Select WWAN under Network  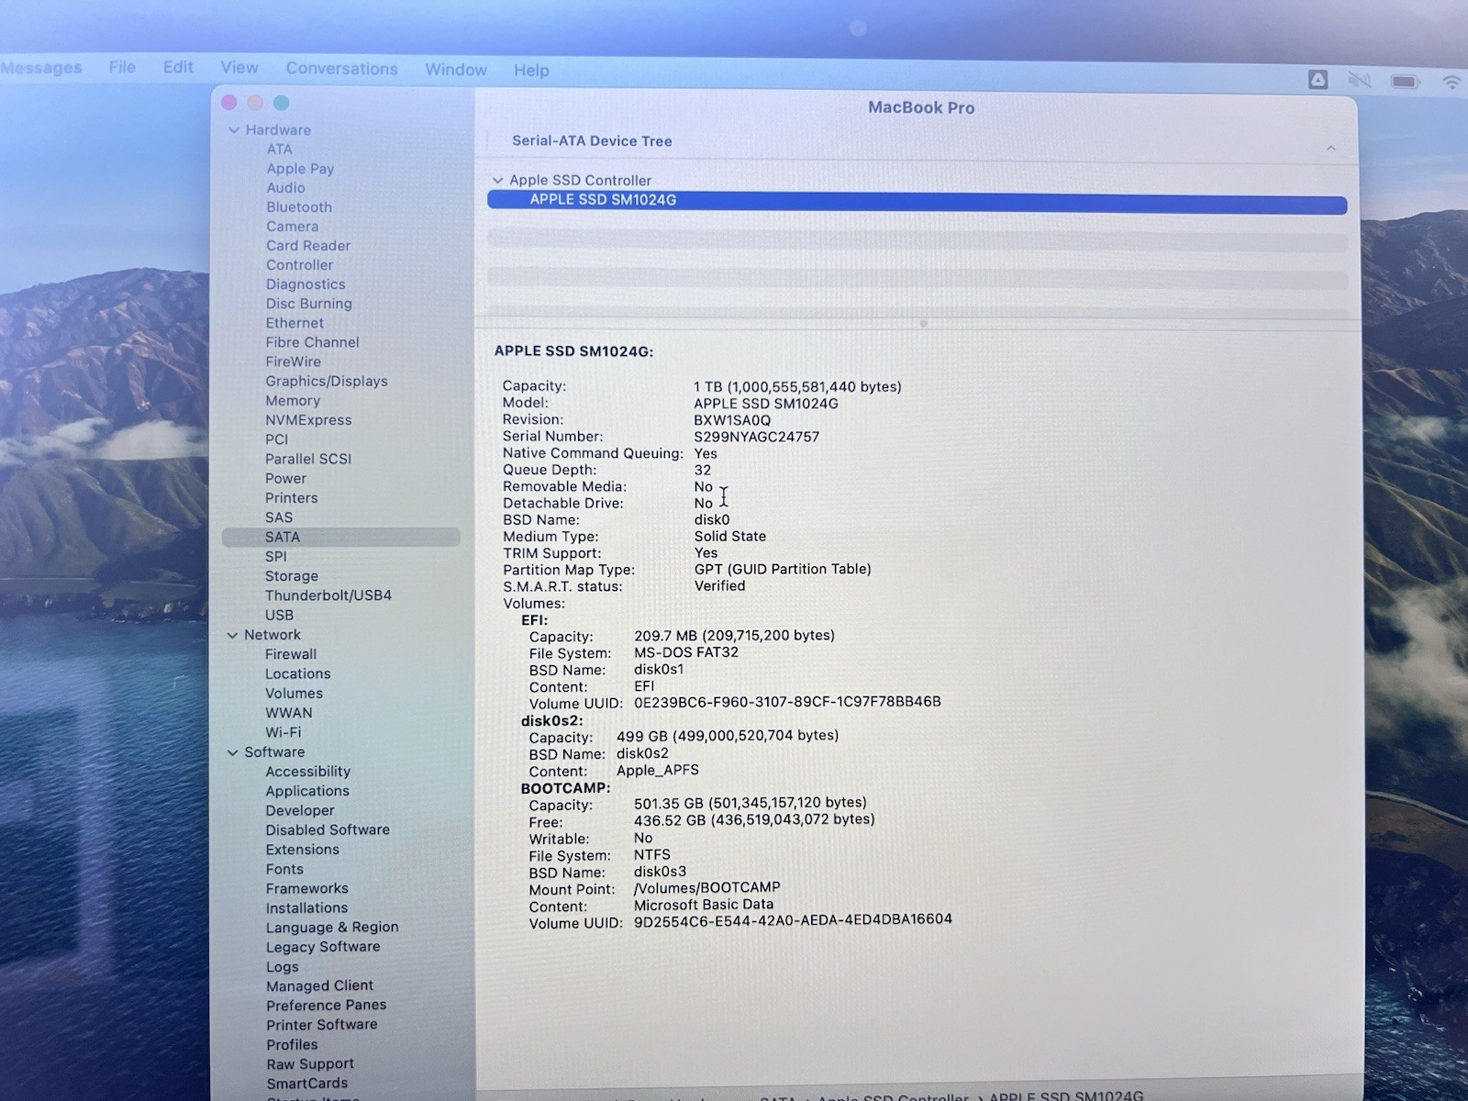pyautogui.click(x=289, y=713)
